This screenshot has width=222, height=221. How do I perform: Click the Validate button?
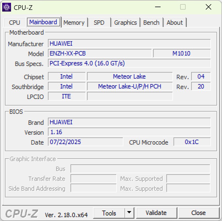coord(156,213)
